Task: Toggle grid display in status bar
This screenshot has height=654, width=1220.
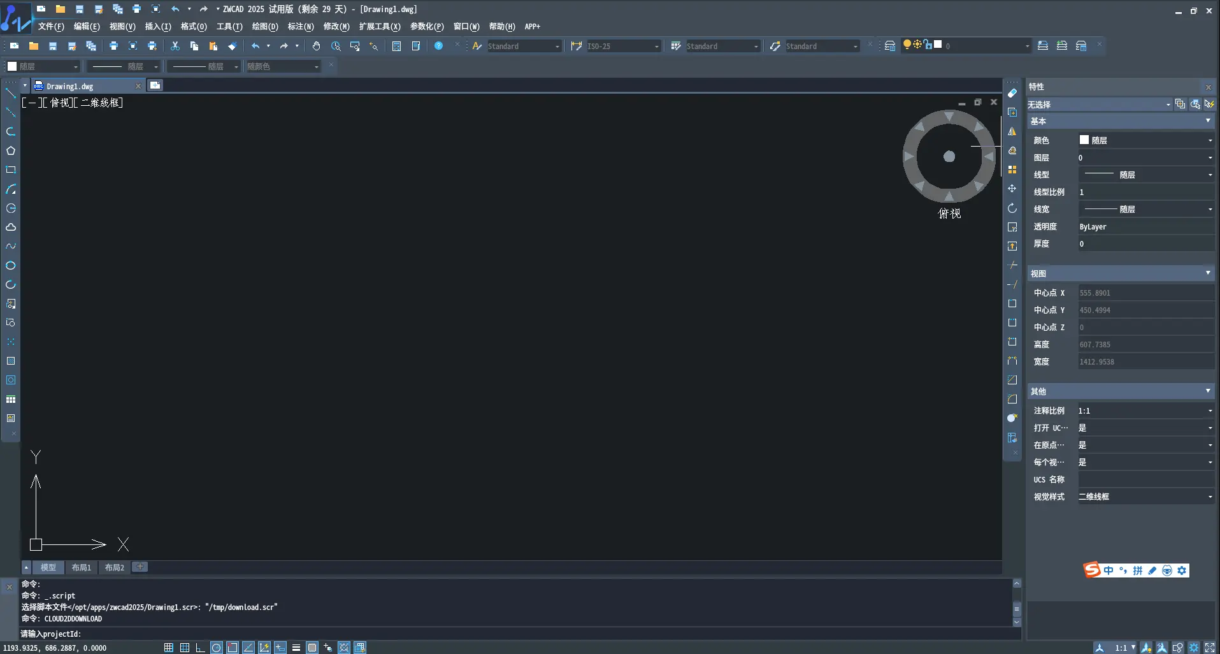Action: [184, 648]
